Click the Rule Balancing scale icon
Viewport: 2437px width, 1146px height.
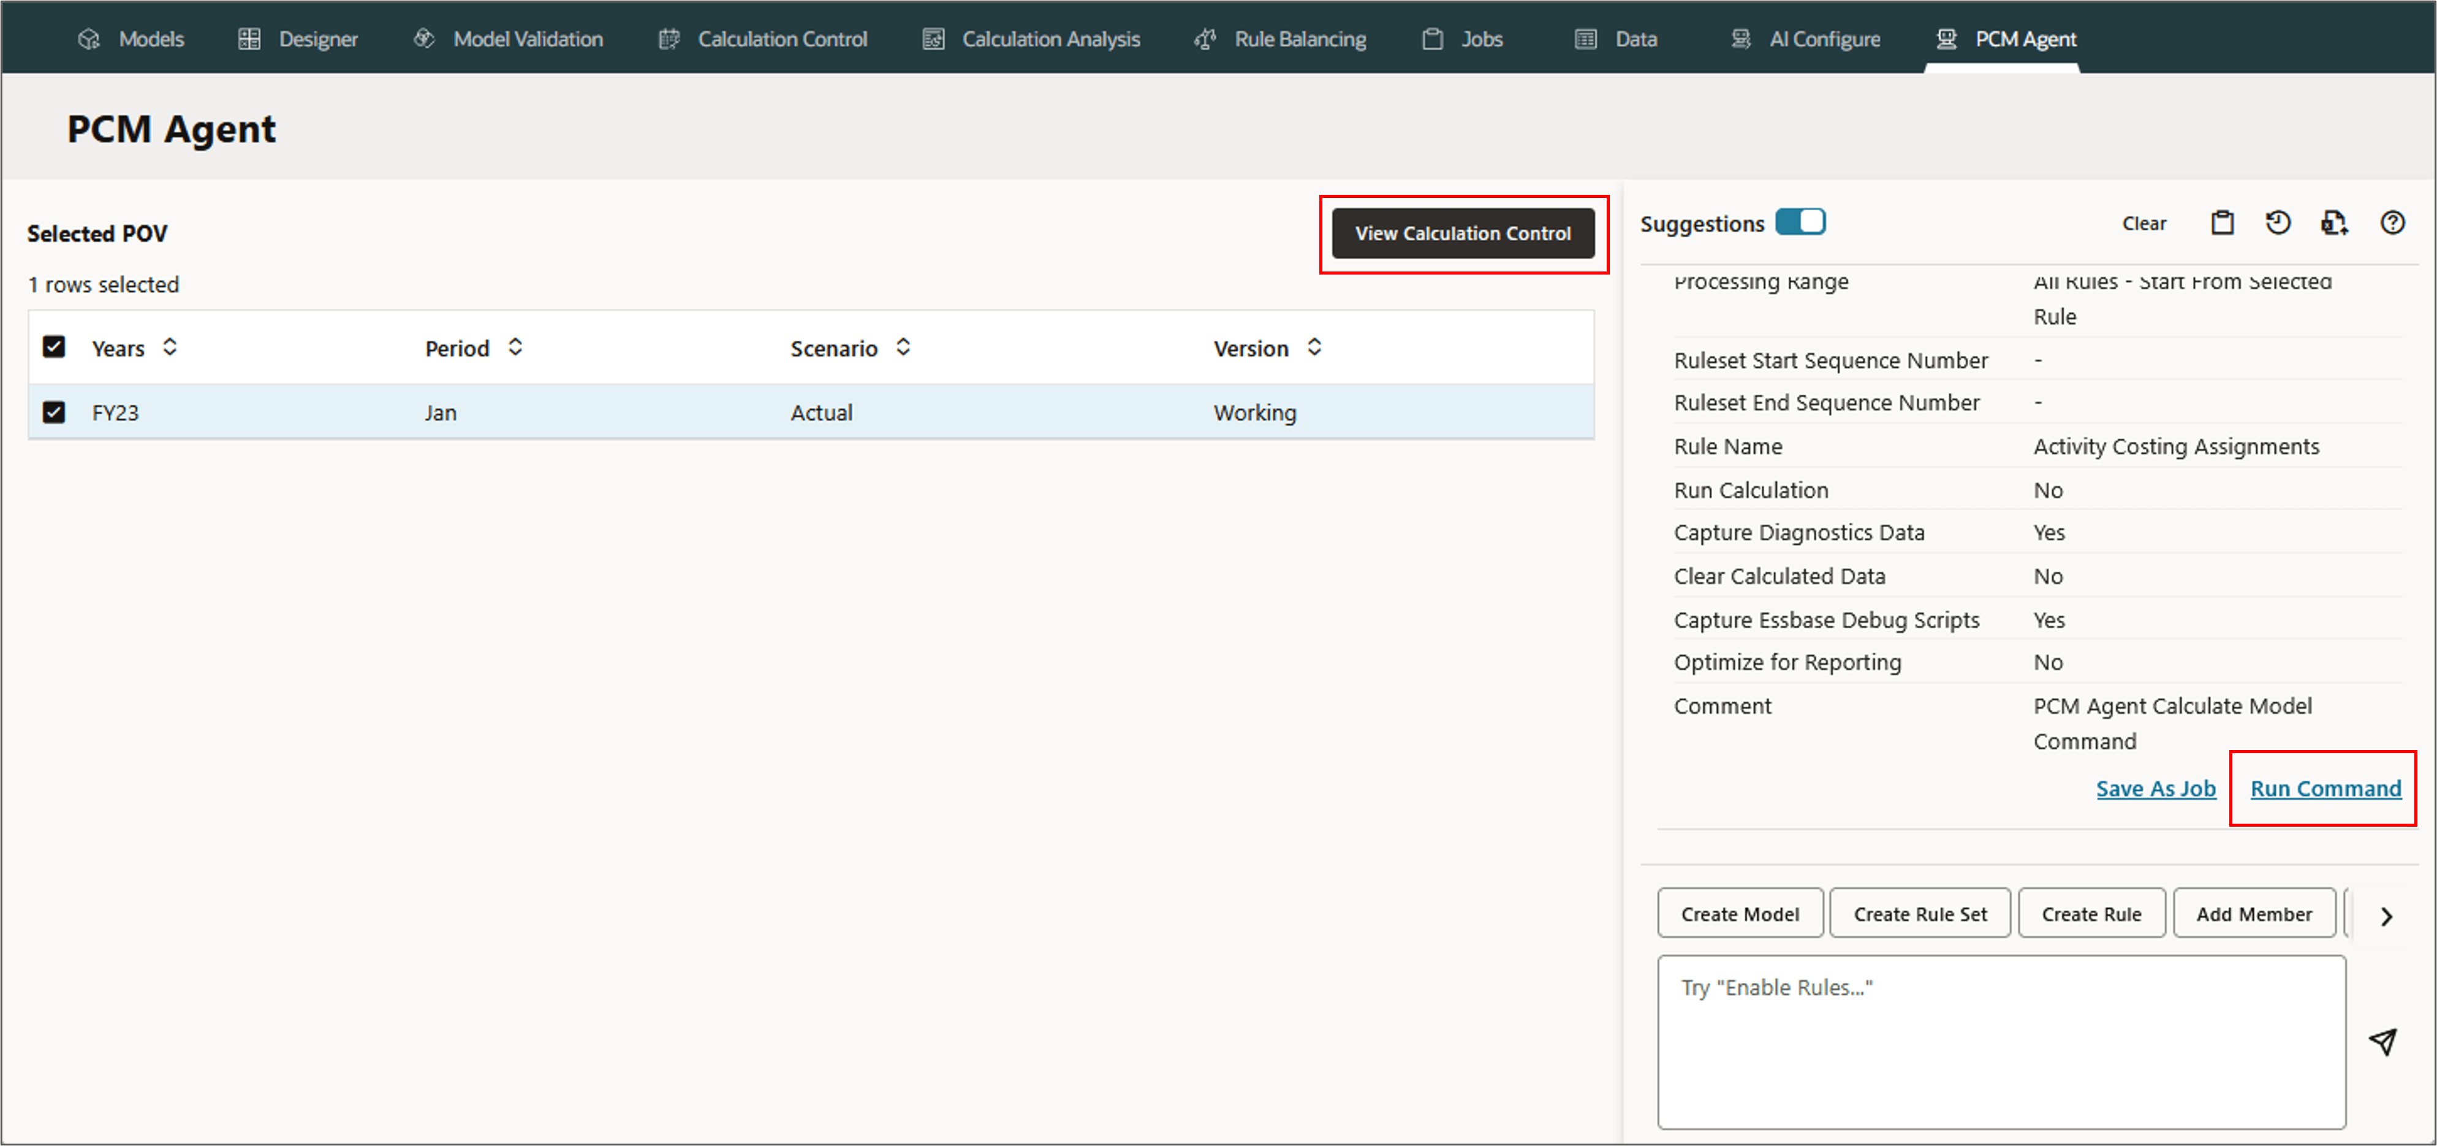(x=1205, y=40)
